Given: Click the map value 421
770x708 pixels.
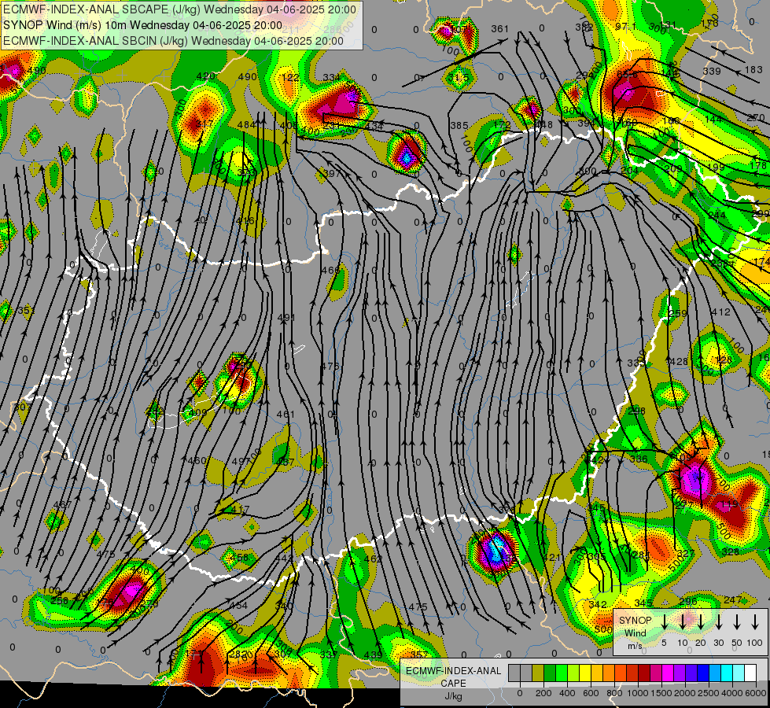Looking at the screenshot, I should [552, 557].
